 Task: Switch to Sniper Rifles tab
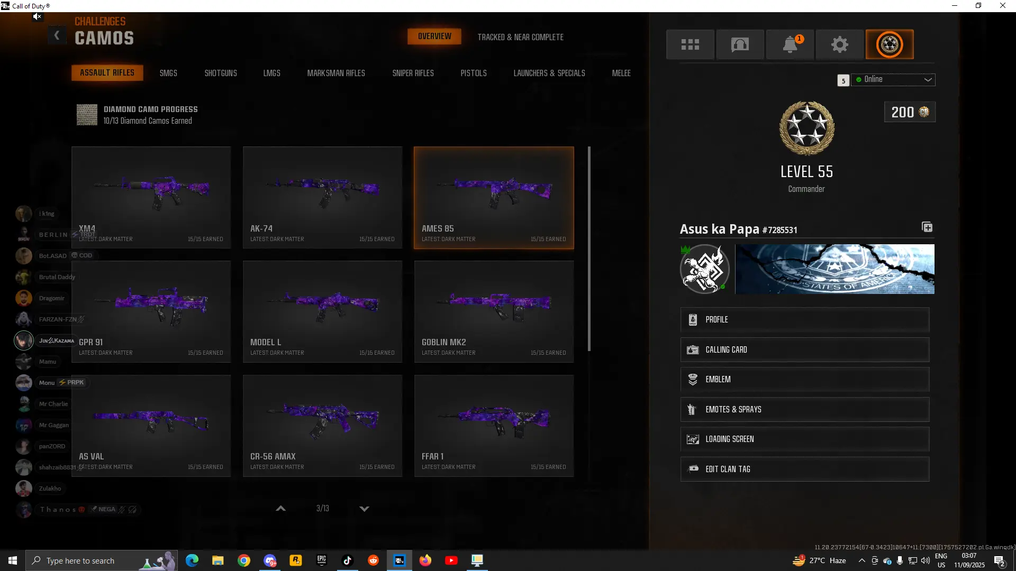pyautogui.click(x=413, y=73)
